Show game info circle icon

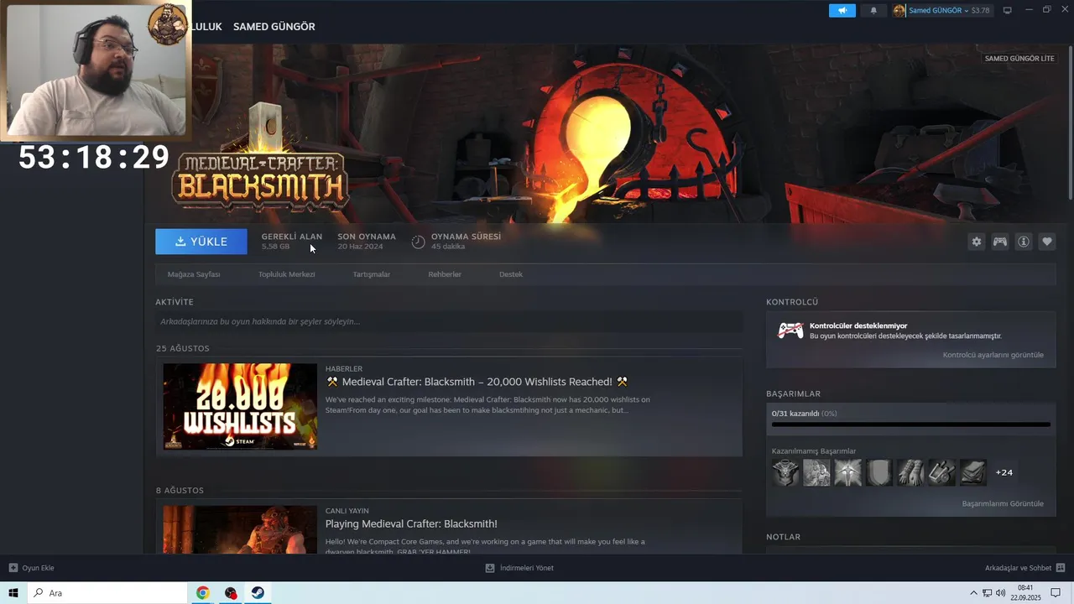pyautogui.click(x=1024, y=242)
